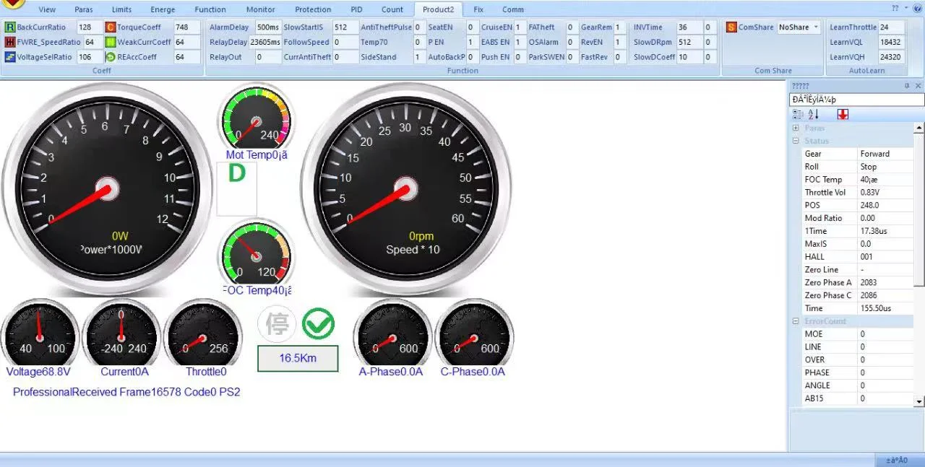Open the Fix tab
Image resolution: width=925 pixels, height=467 pixels.
pyautogui.click(x=478, y=10)
